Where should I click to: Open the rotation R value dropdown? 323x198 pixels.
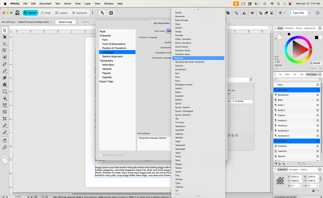coord(301,186)
